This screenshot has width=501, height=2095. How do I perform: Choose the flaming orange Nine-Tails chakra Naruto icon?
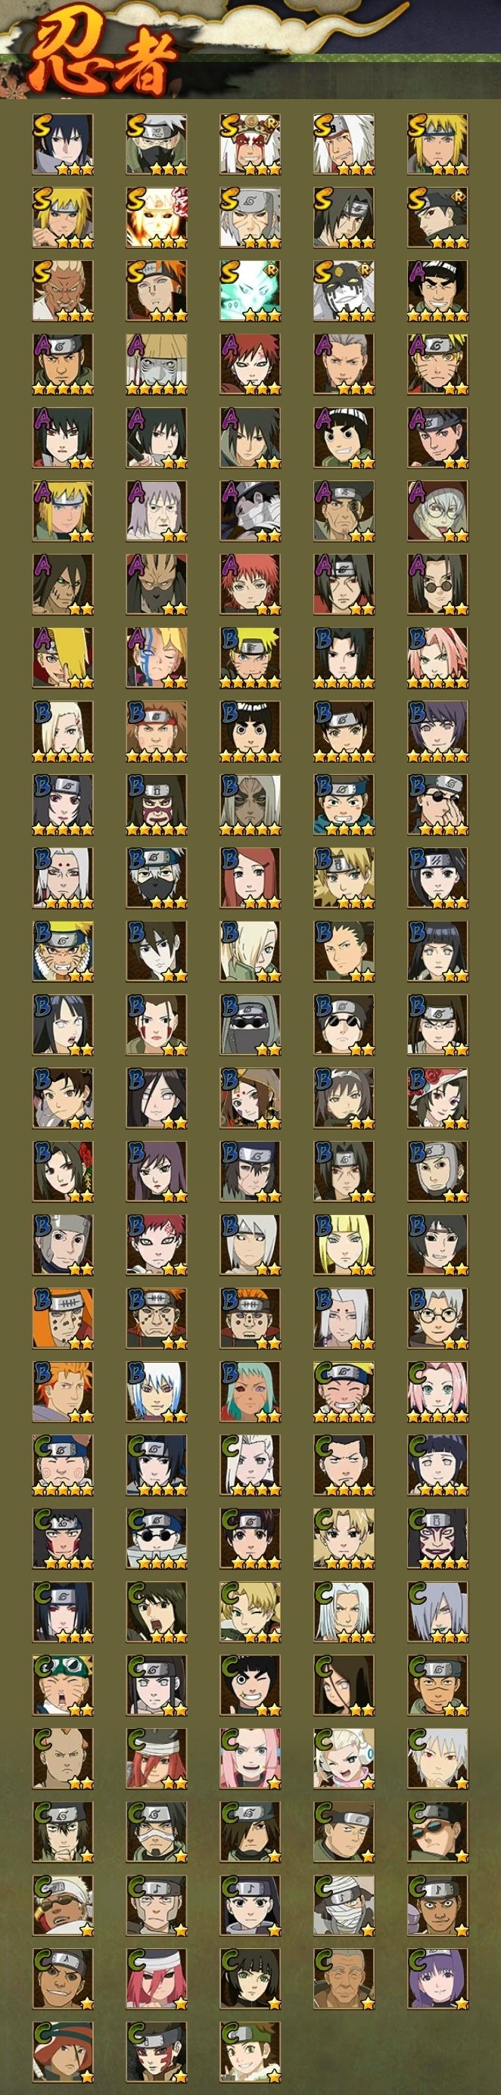tap(157, 218)
